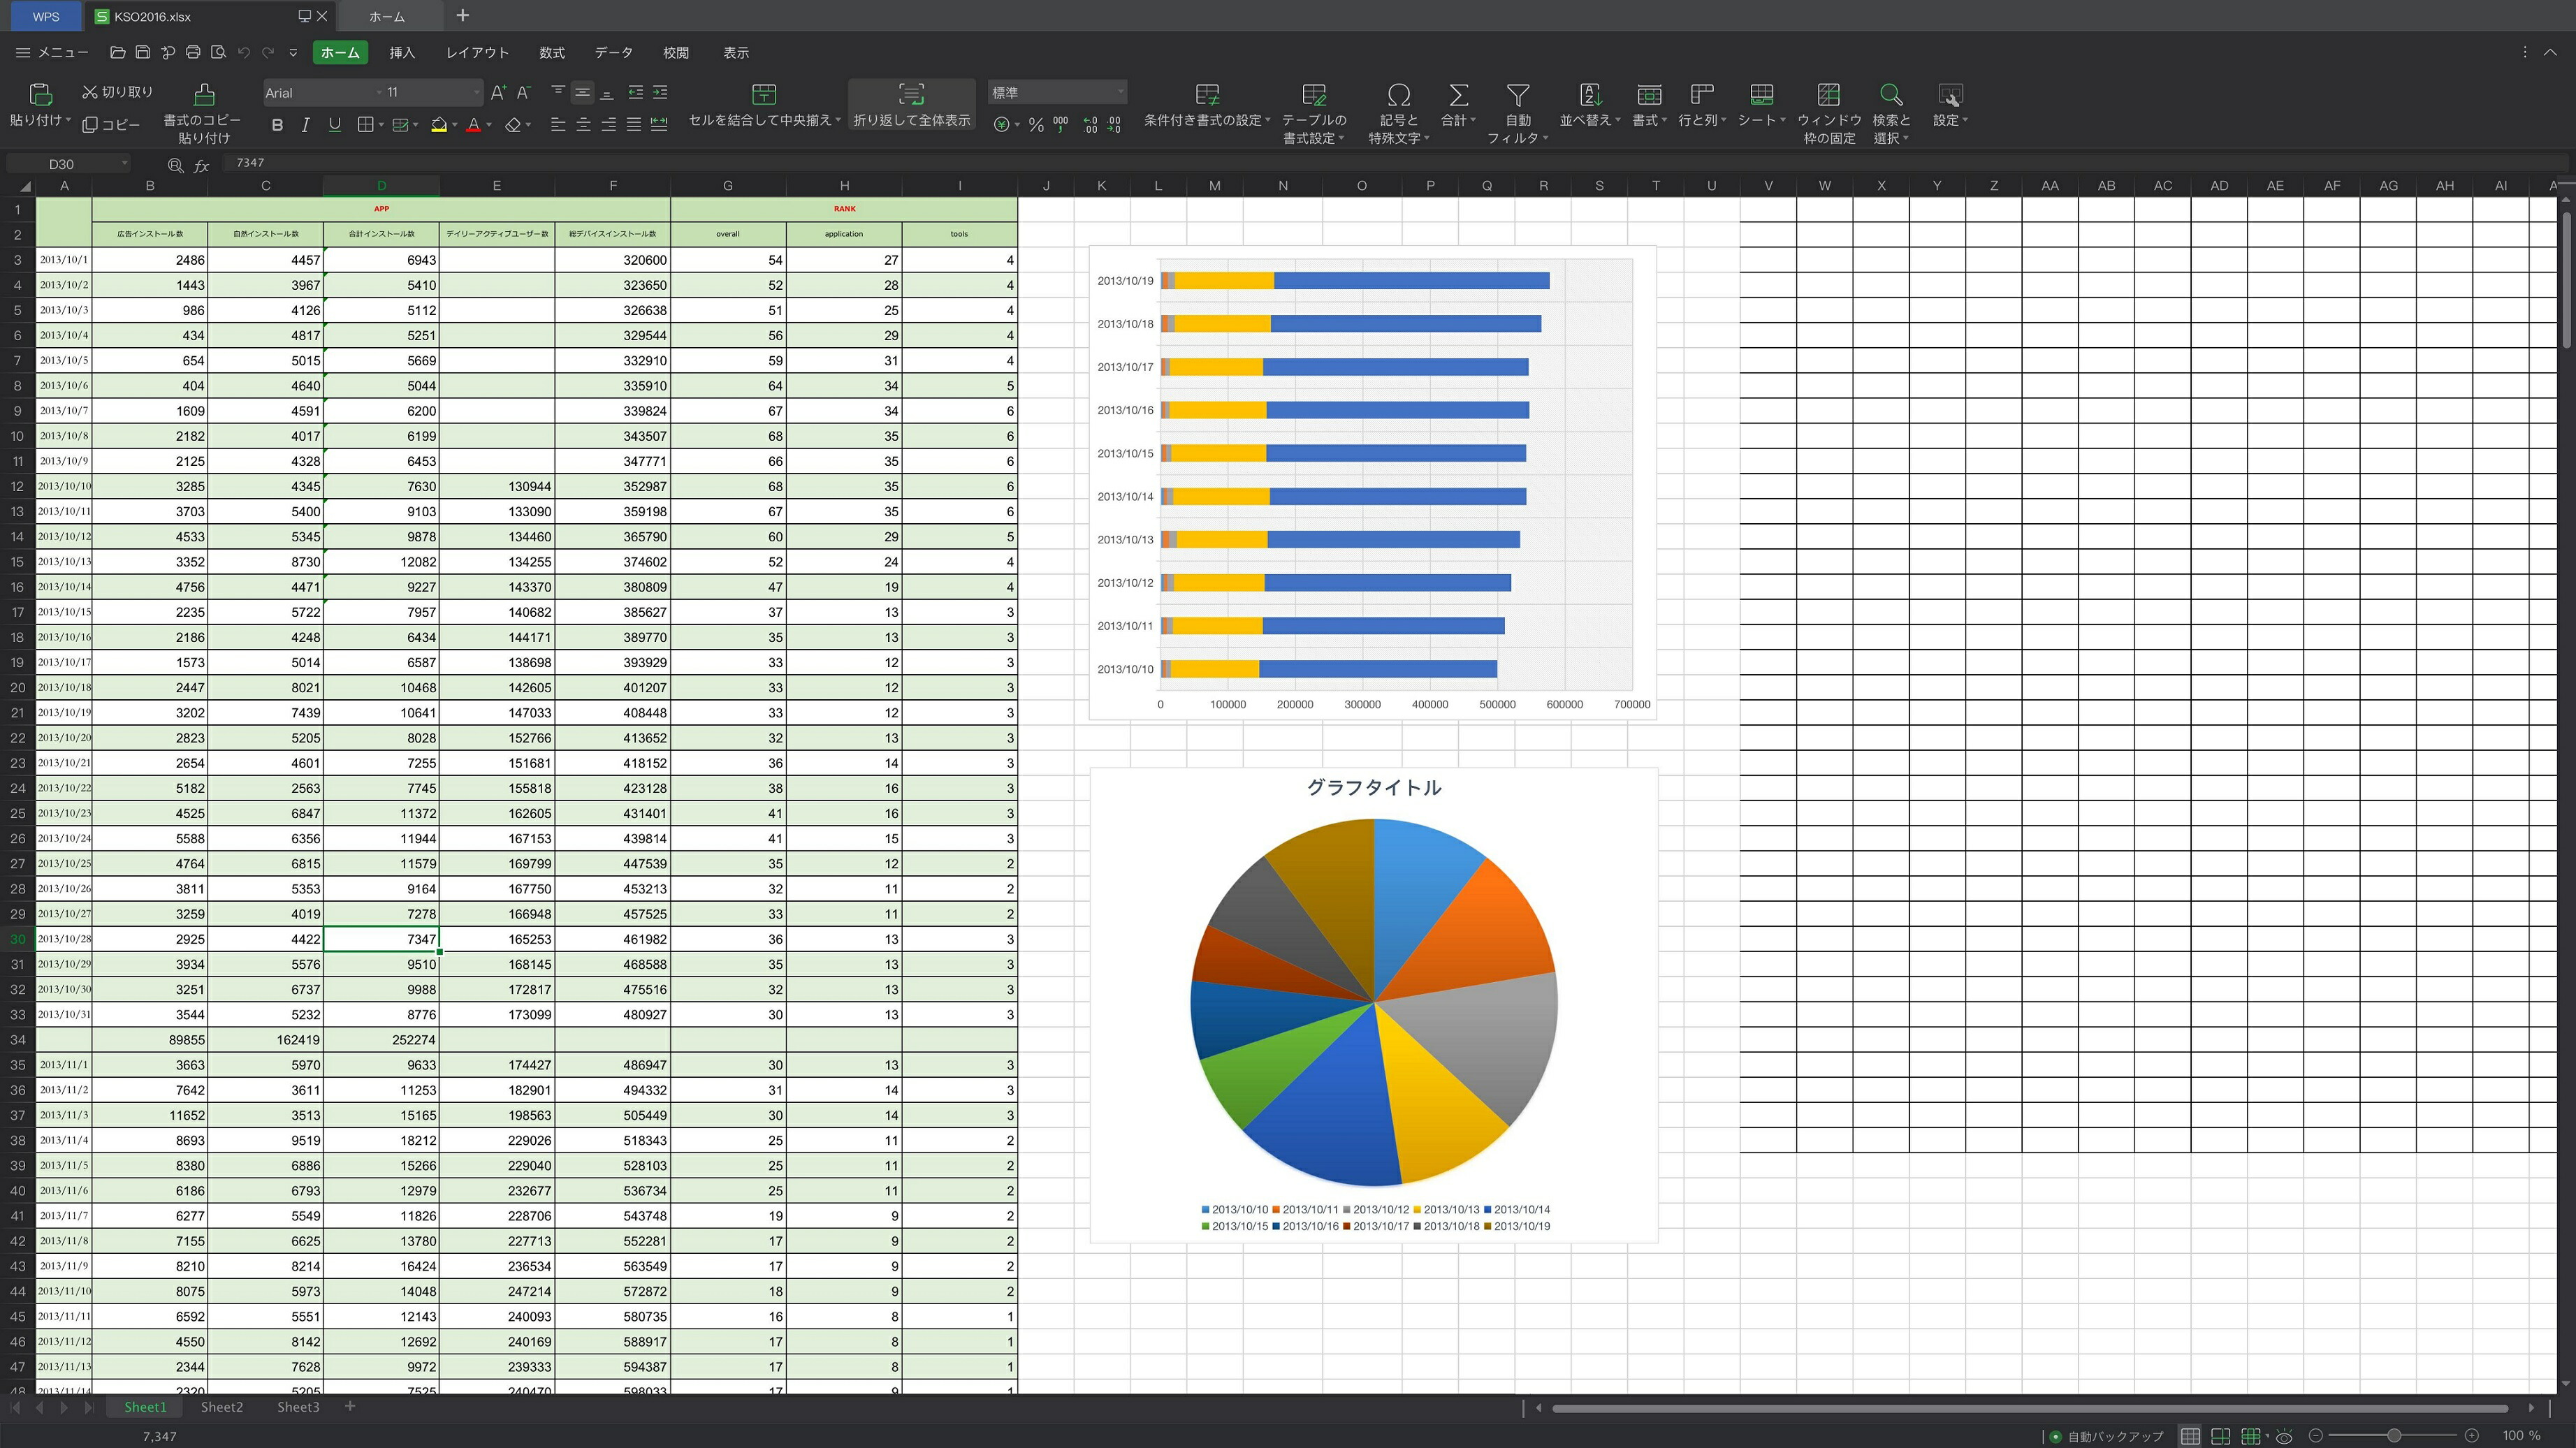
Task: Click the Paste (貼り付け) clipboard icon
Action: tap(40, 94)
